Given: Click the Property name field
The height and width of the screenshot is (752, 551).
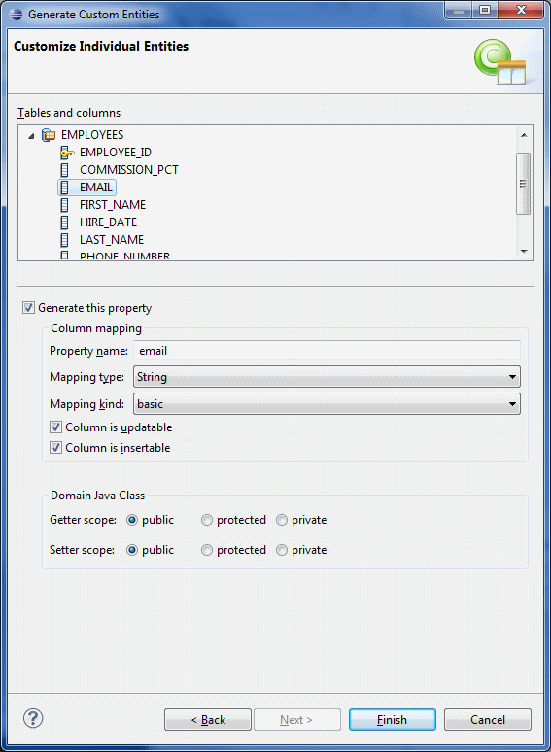Looking at the screenshot, I should (327, 351).
